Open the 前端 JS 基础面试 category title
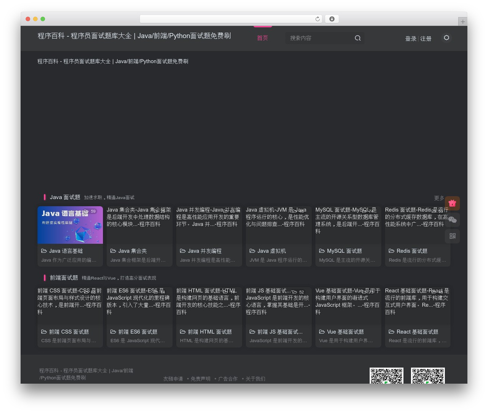This screenshot has width=488, height=413. tap(280, 332)
